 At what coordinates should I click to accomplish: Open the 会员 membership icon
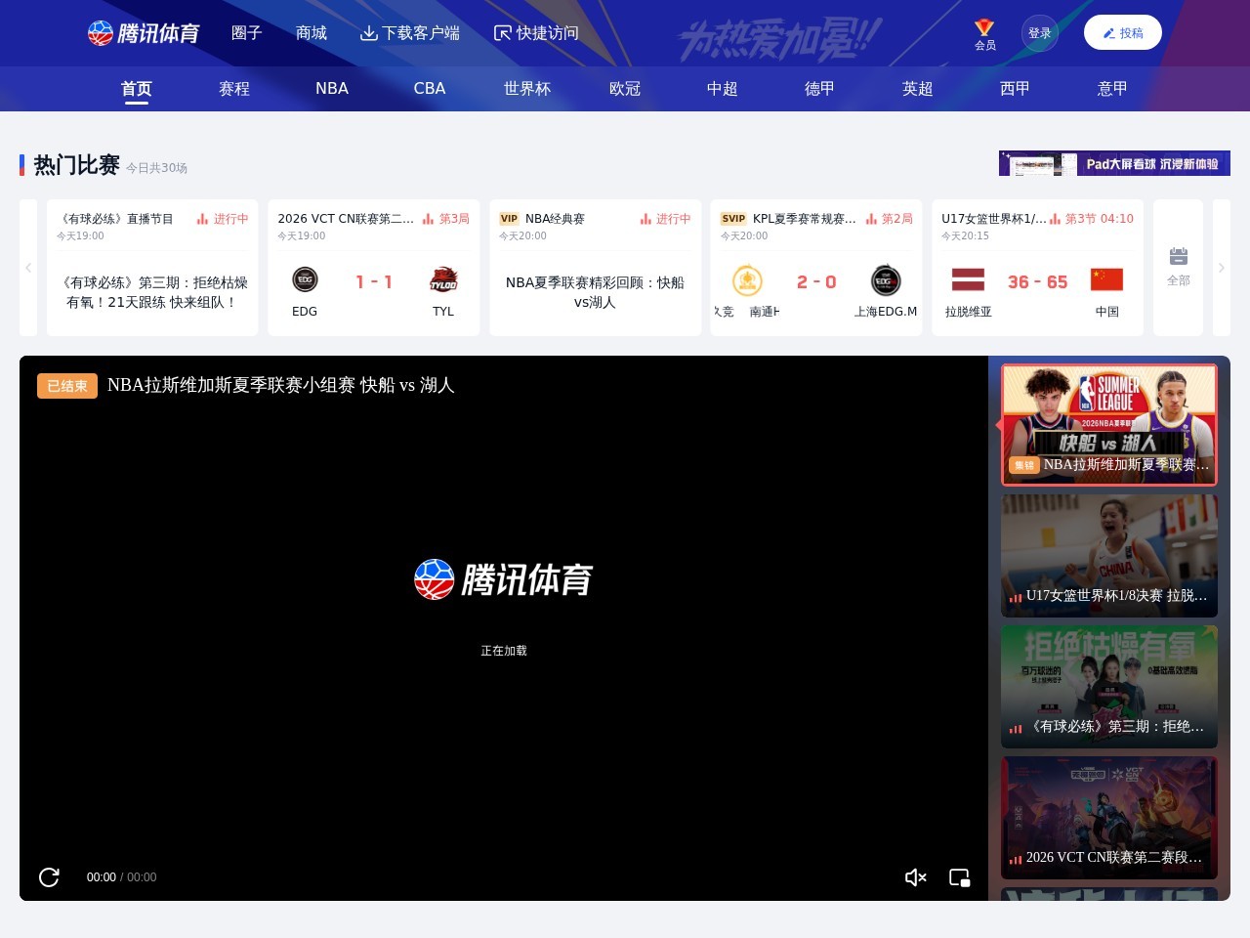pyautogui.click(x=984, y=34)
